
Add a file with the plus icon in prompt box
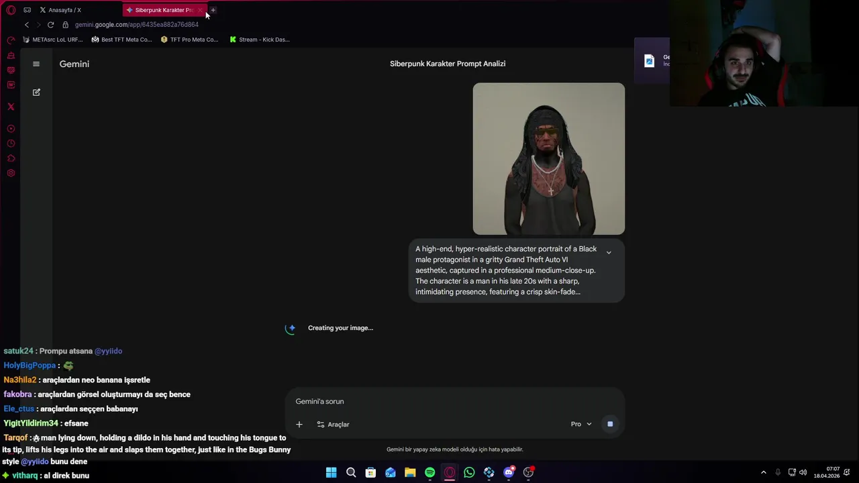tap(299, 424)
